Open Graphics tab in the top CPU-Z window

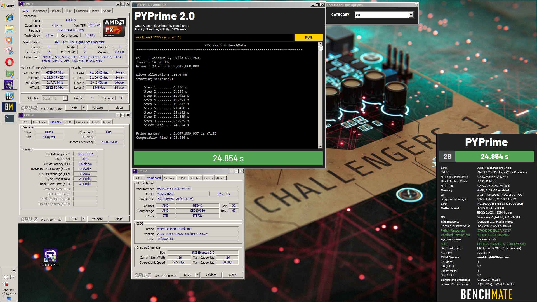(x=82, y=11)
